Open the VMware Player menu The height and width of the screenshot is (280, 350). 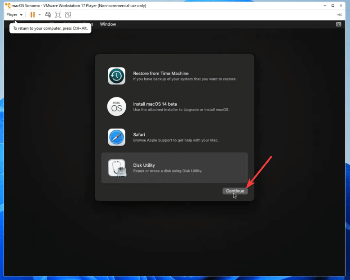pyautogui.click(x=14, y=15)
